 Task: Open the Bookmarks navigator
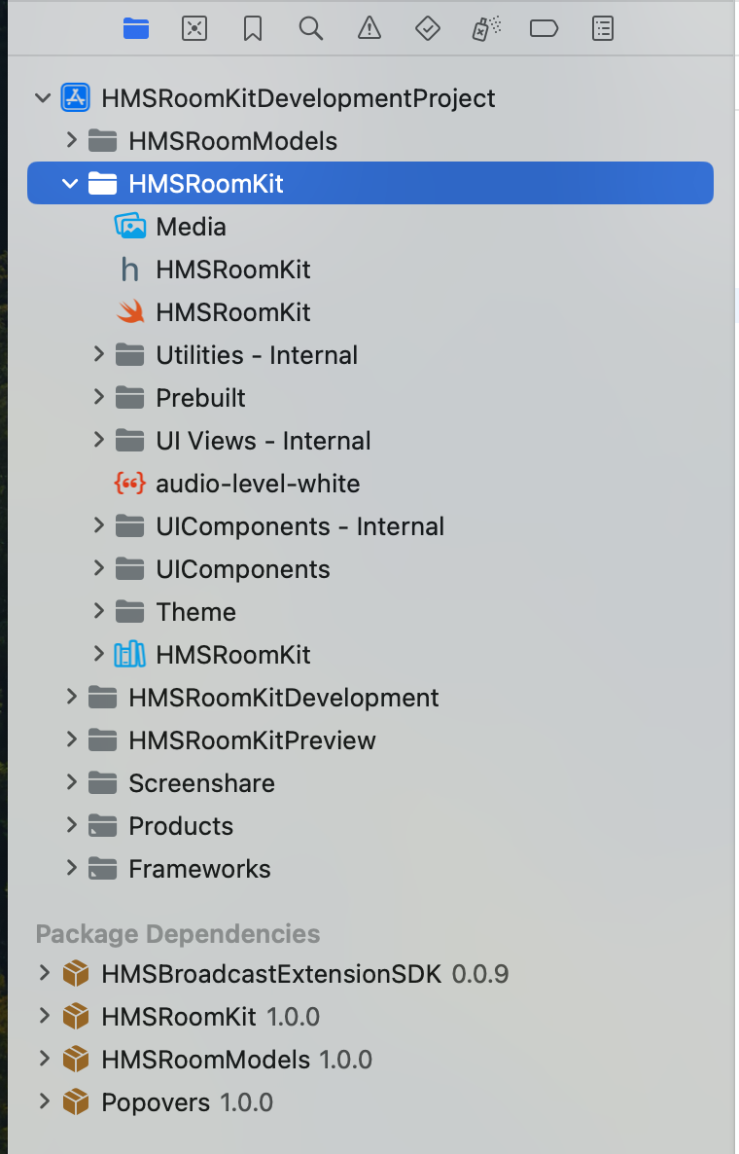pyautogui.click(x=252, y=28)
